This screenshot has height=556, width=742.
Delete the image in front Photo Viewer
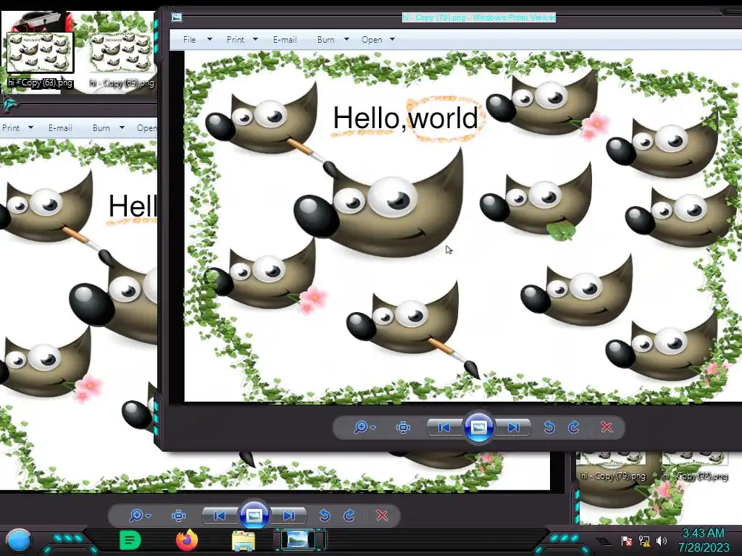(x=606, y=427)
